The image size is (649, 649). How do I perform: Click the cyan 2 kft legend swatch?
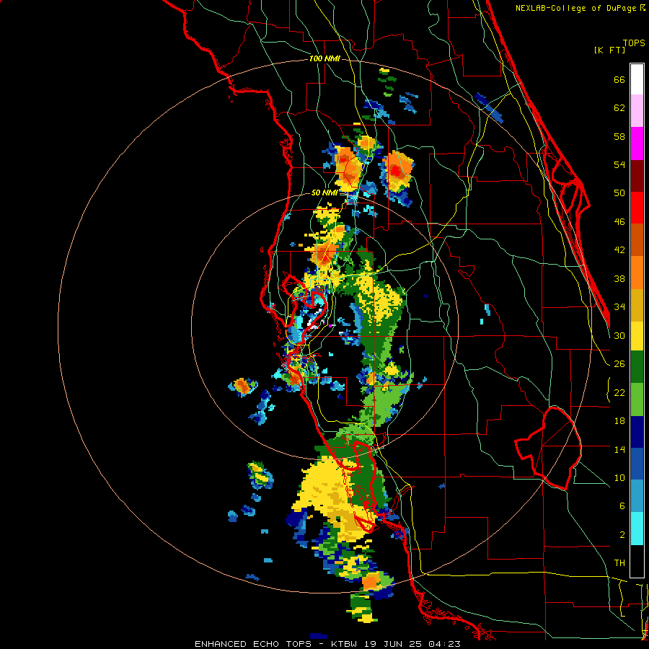pos(637,528)
